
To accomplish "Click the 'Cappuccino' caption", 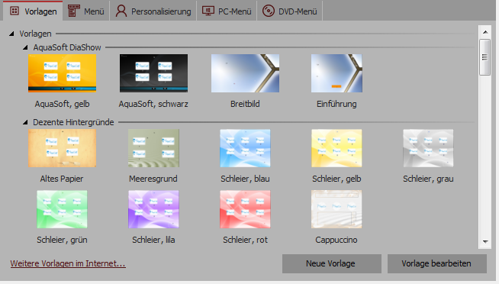I will [336, 240].
